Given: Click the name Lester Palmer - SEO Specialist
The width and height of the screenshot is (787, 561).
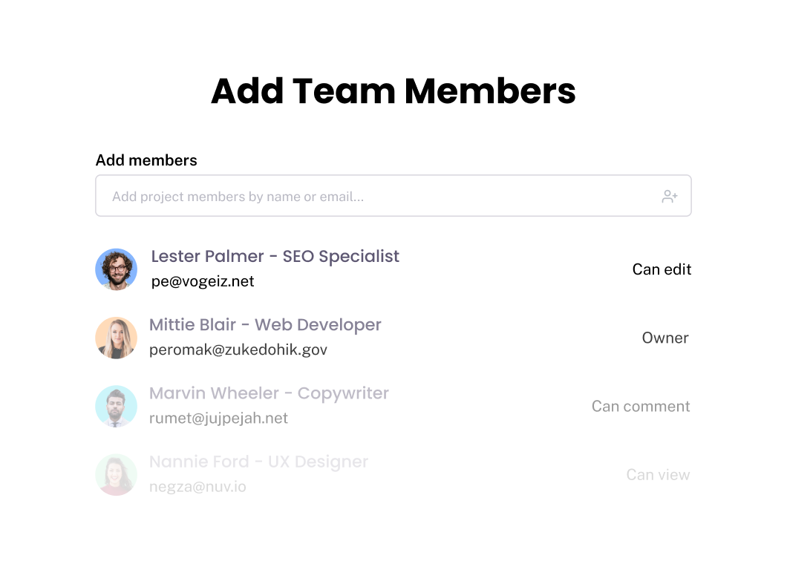Looking at the screenshot, I should pyautogui.click(x=275, y=256).
